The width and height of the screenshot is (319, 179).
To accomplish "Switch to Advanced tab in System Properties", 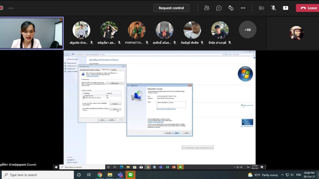I will (98, 69).
